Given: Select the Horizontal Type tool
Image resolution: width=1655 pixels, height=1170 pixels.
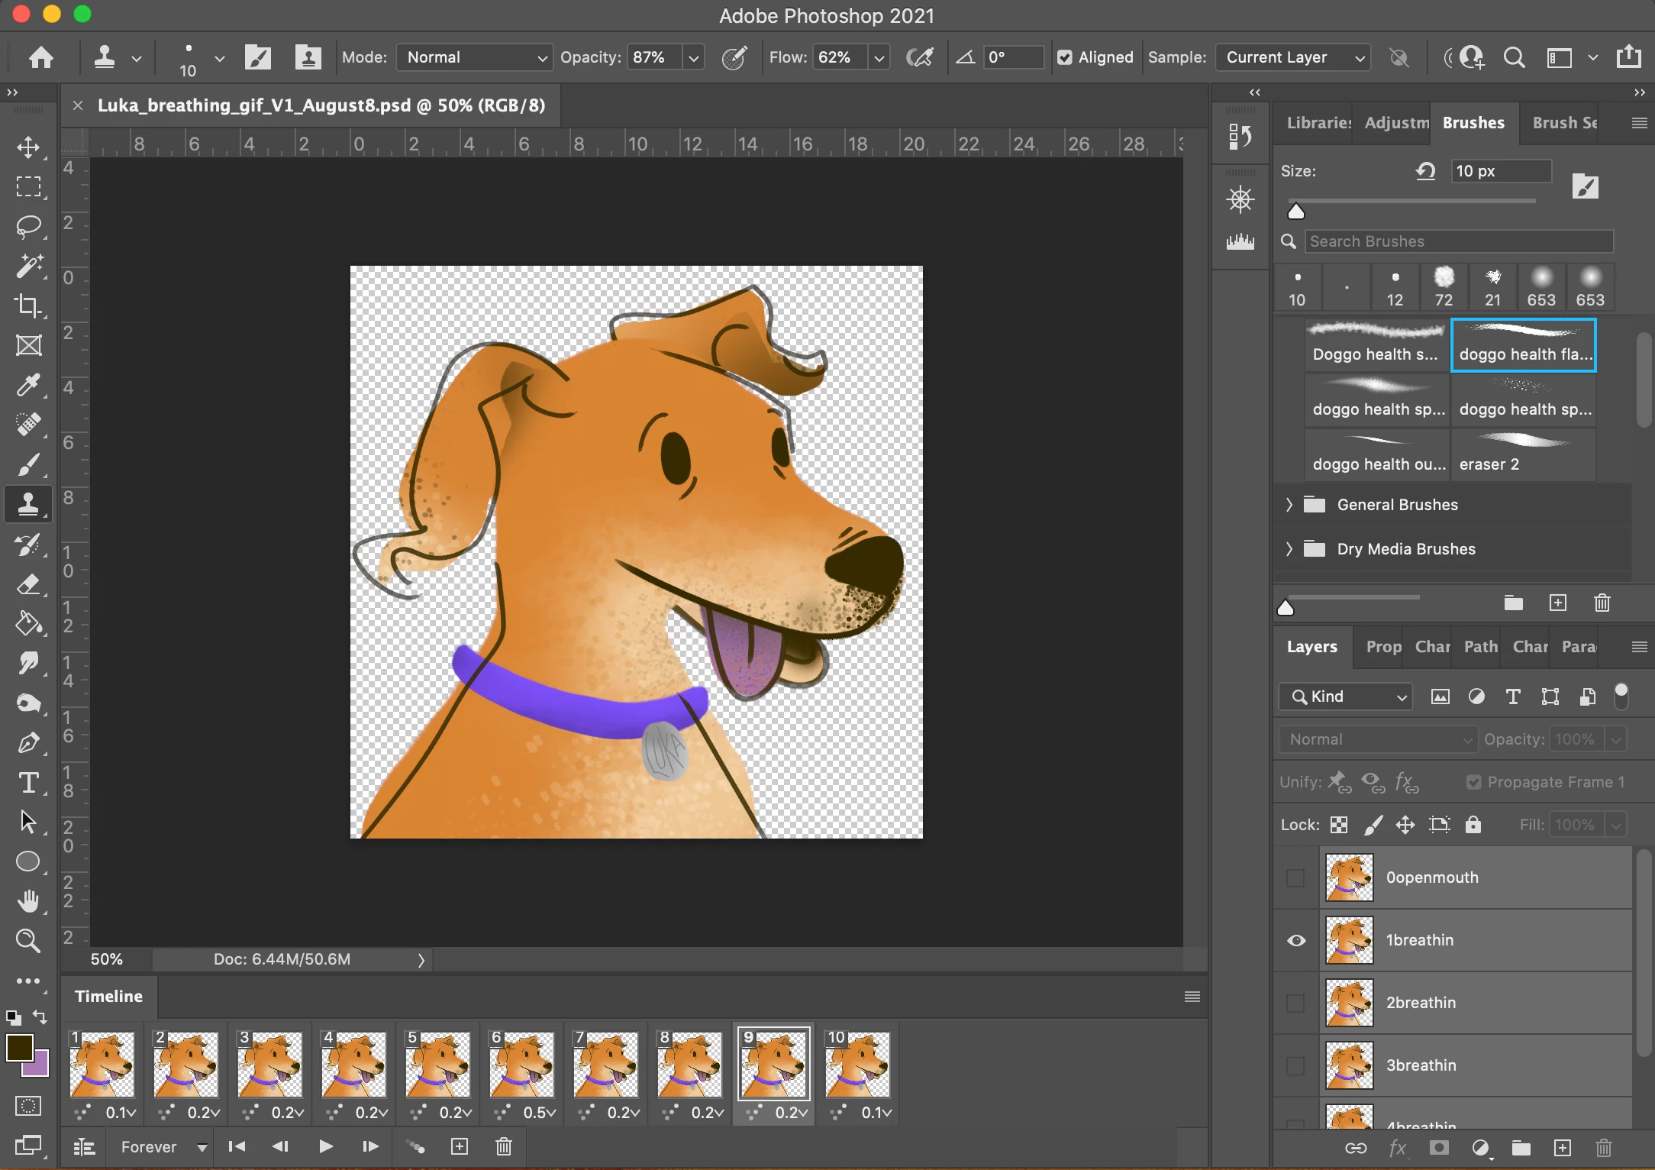Looking at the screenshot, I should click(x=29, y=783).
